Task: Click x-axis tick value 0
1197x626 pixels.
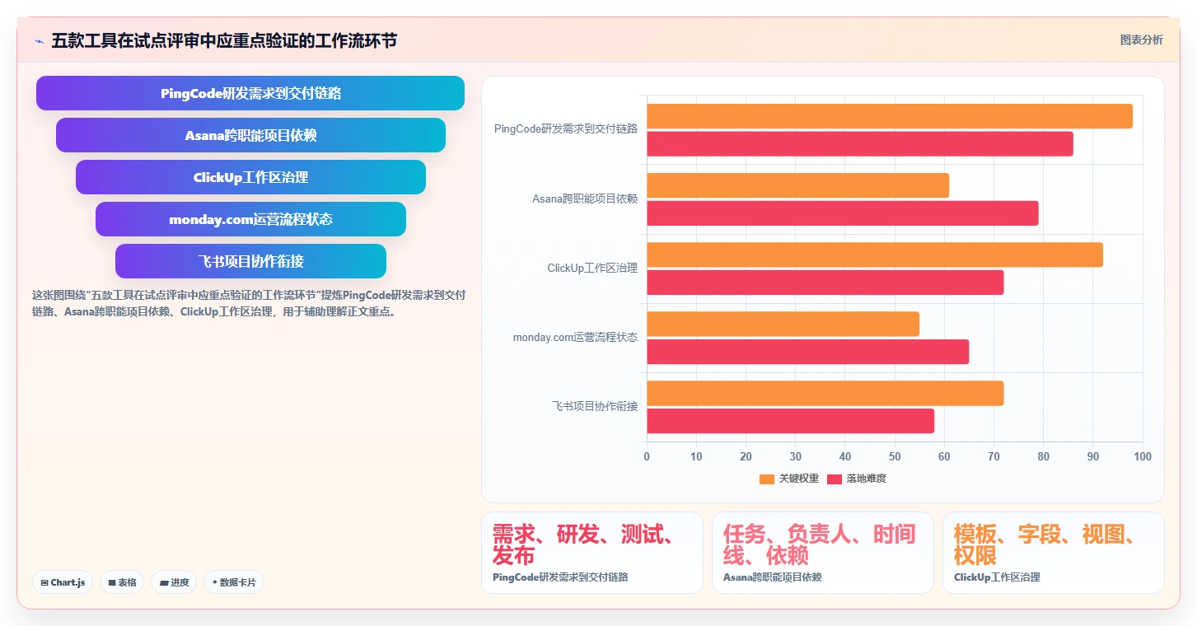Action: click(647, 456)
